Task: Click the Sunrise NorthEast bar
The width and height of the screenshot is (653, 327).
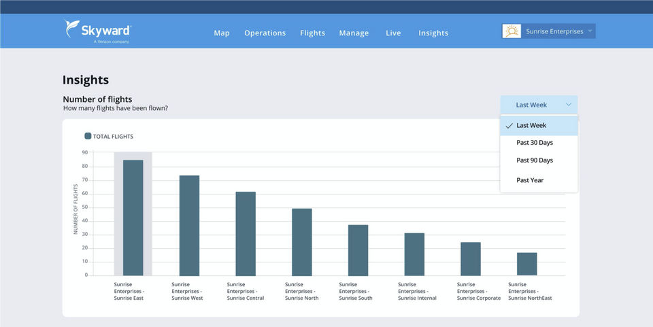Action: (526, 264)
